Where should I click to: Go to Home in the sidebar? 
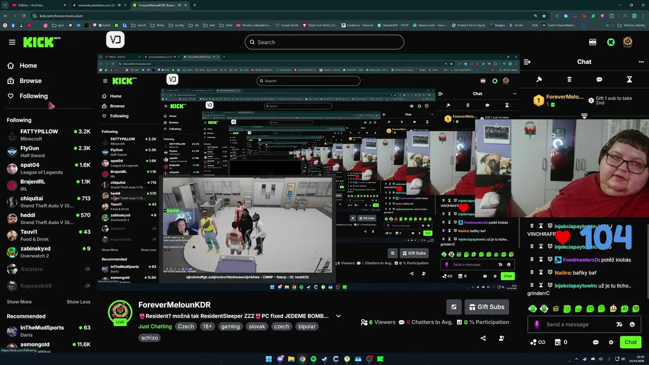point(28,65)
